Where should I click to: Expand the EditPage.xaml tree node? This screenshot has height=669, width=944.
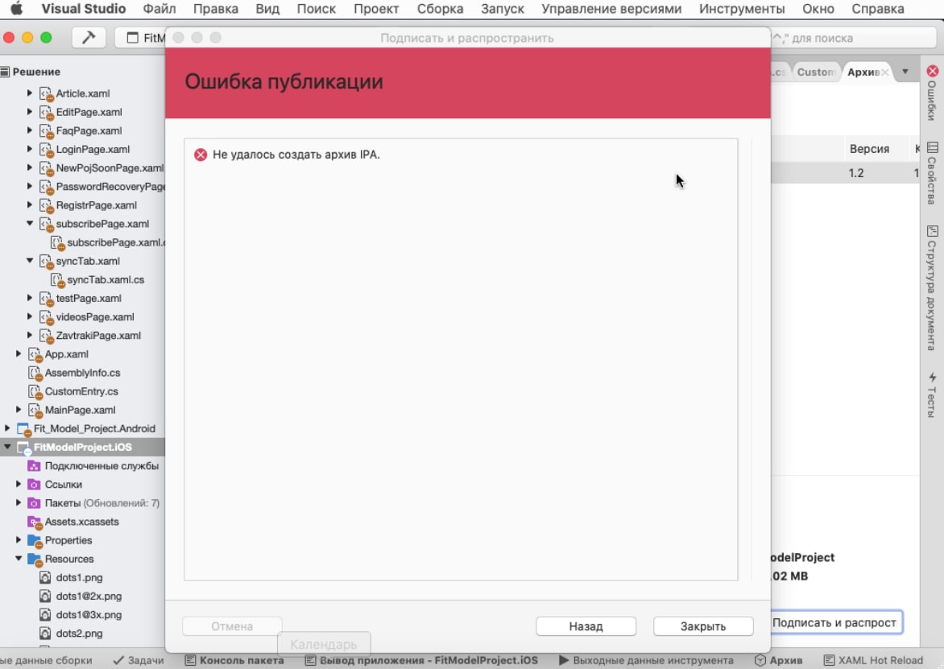click(x=30, y=112)
